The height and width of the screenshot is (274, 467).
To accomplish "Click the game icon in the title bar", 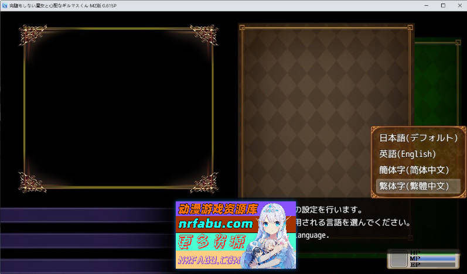I will (5, 5).
